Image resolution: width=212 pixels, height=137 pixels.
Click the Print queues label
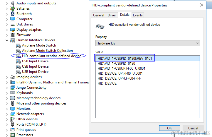26,130
